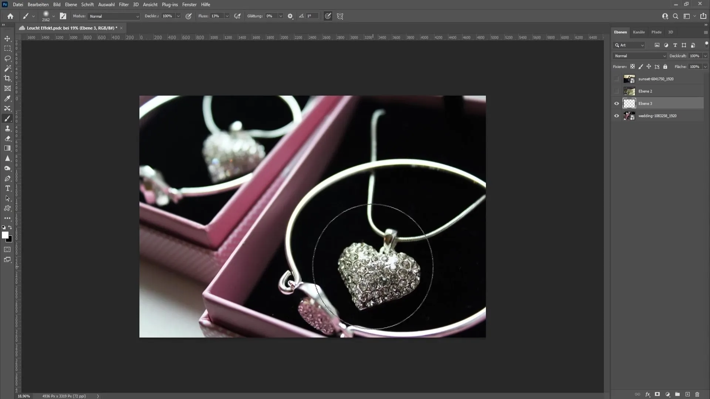Switch to the Pfade tab
Screen dimensions: 710x399
tap(656, 32)
